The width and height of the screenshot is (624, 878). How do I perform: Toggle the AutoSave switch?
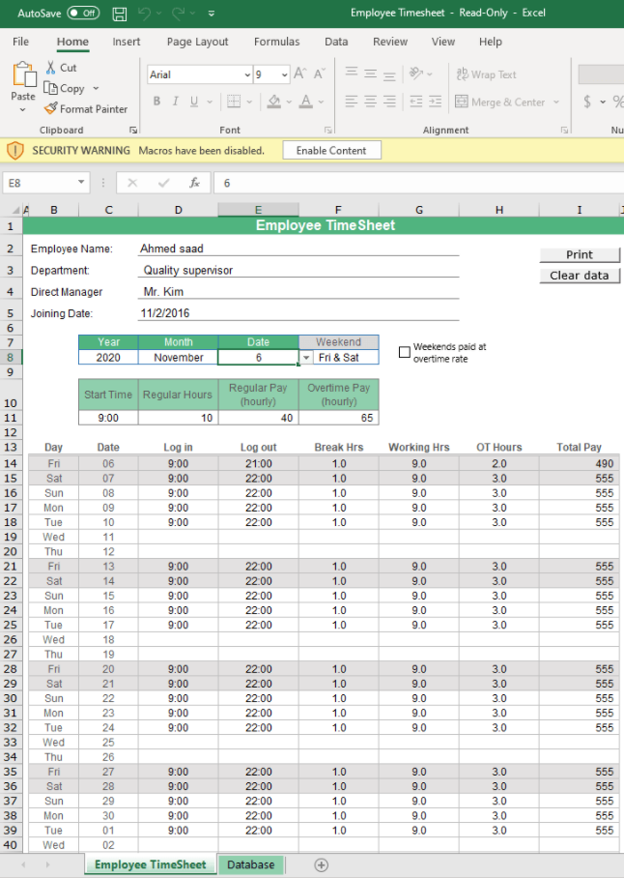pos(84,14)
